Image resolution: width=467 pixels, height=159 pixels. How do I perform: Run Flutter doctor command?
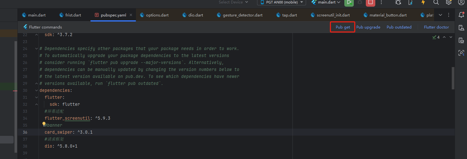click(436, 27)
